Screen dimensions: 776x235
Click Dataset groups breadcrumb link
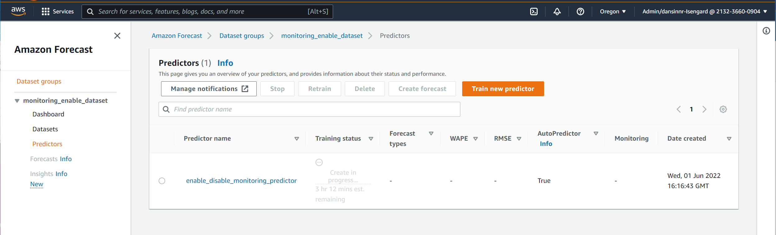[242, 36]
